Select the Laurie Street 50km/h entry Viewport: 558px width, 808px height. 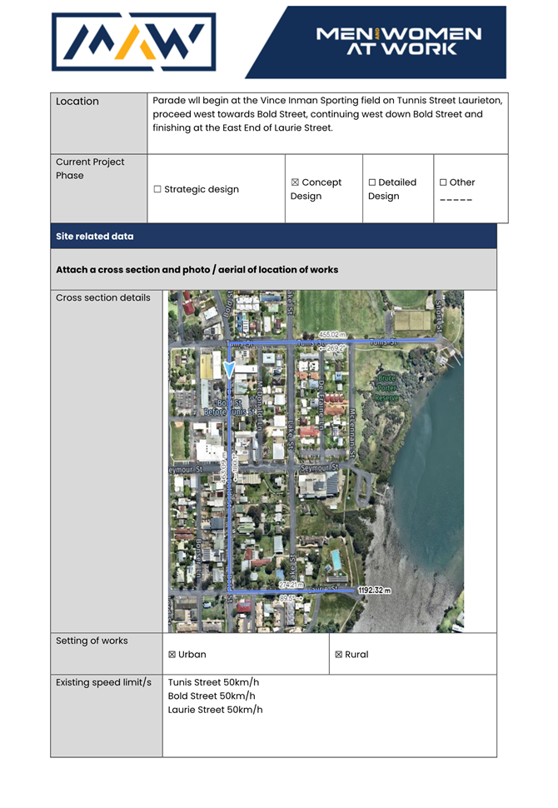point(215,710)
